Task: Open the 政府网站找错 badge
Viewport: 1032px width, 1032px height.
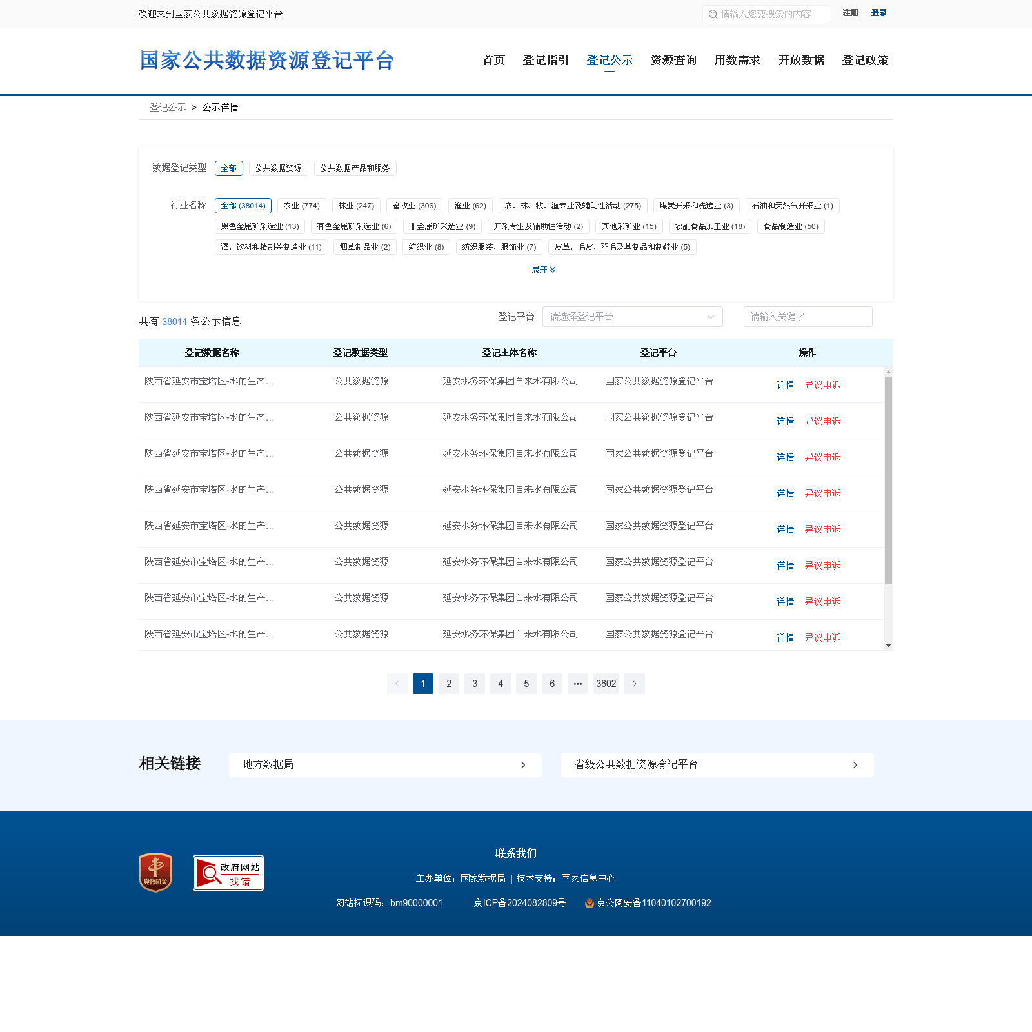Action: [x=228, y=873]
